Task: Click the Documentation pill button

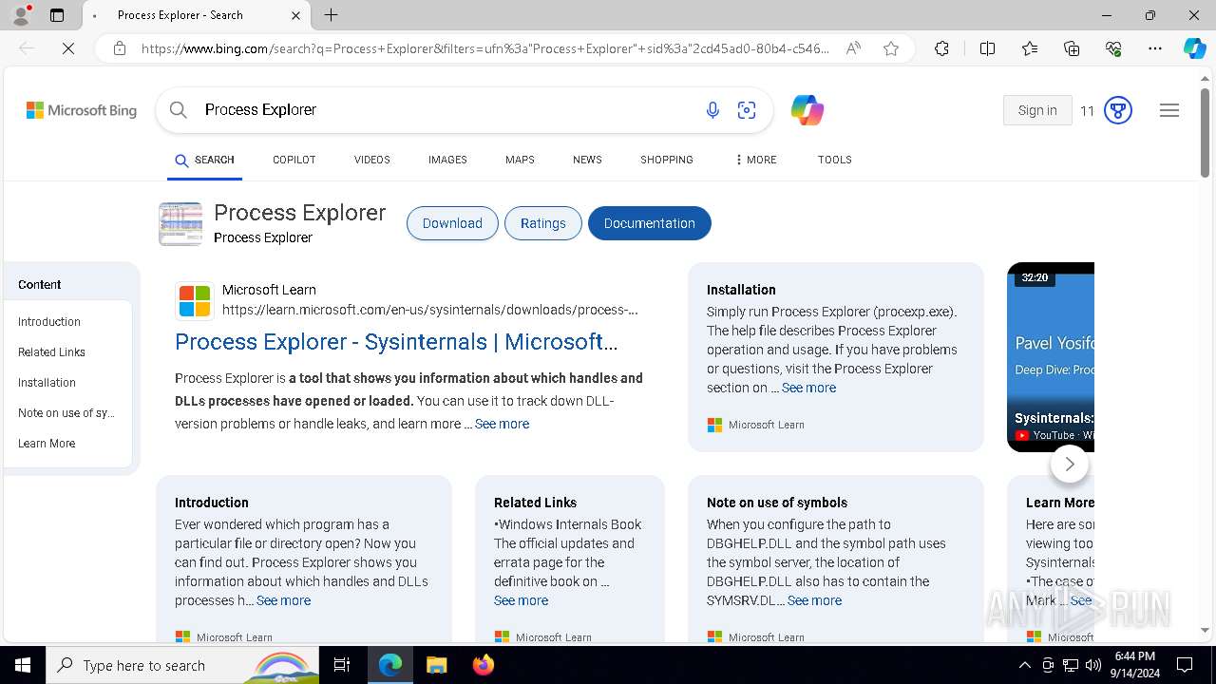Action: 650,223
